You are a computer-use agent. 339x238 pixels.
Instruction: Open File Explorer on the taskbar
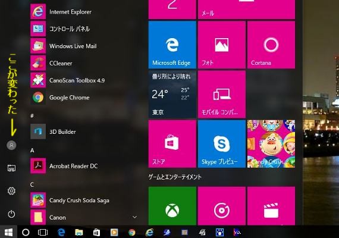pos(79,232)
